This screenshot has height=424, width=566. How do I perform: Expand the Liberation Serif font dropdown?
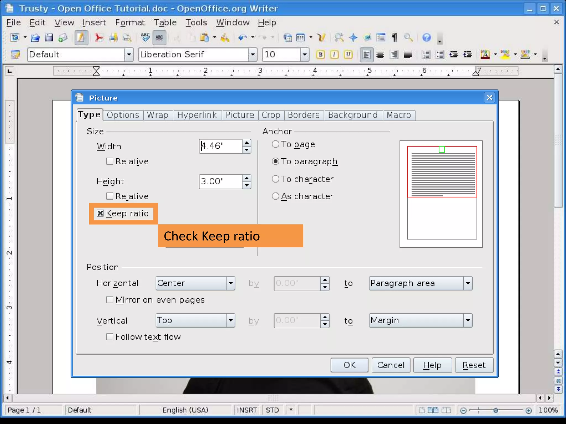[x=253, y=55]
